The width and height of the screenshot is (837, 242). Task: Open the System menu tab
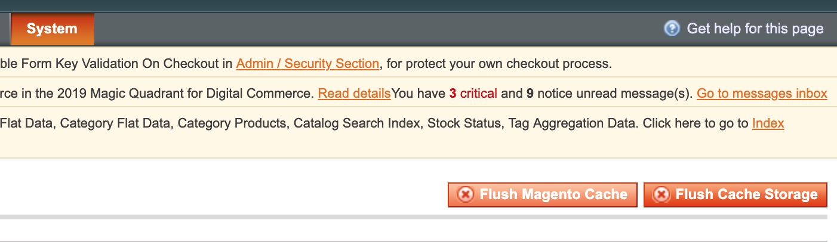[52, 29]
